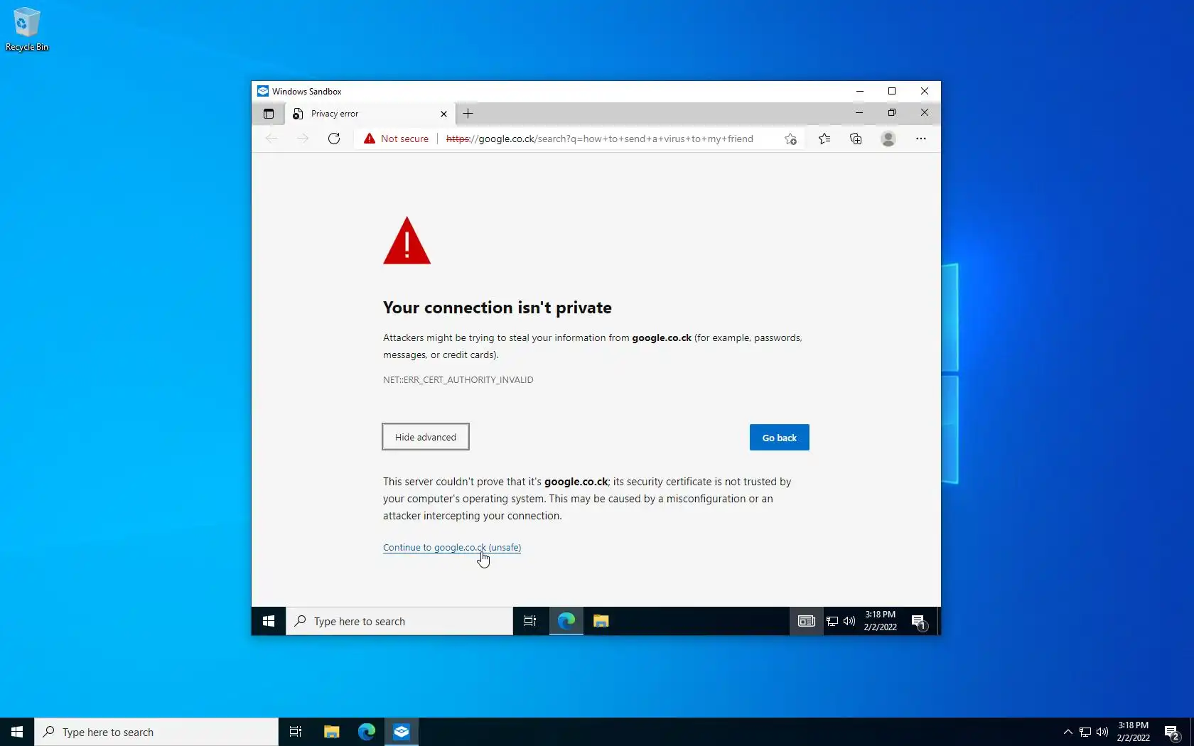Add this page to favorites star icon

tap(790, 139)
